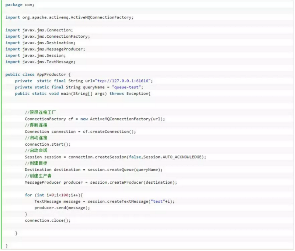Click the comment '//创建生产者'
The image size is (295, 251).
(38, 176)
